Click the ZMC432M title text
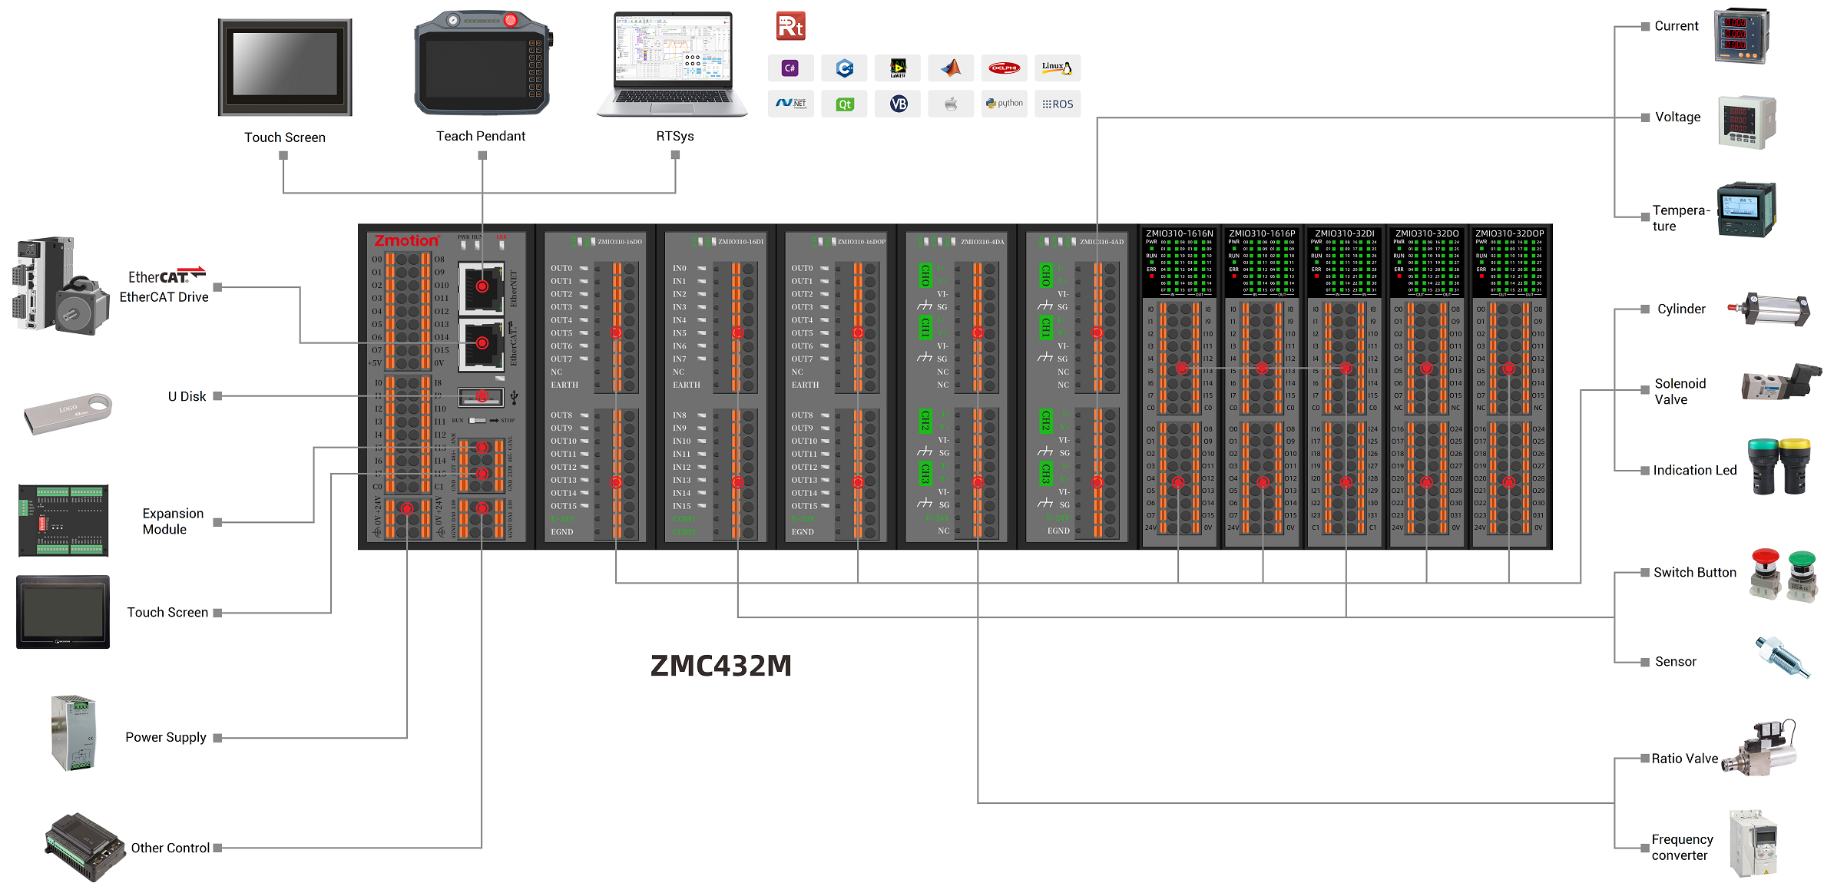 pyautogui.click(x=721, y=666)
